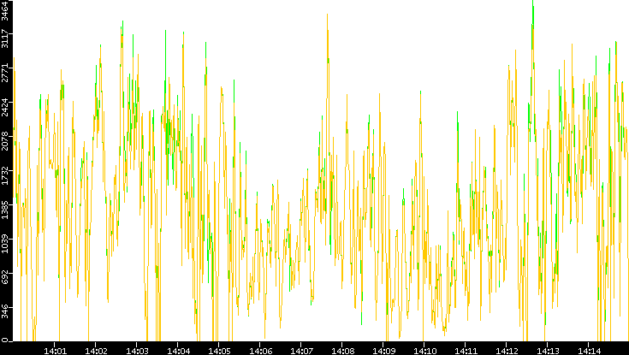
Task: Click the 2771 value on the vertical axis
Action: pos(5,73)
